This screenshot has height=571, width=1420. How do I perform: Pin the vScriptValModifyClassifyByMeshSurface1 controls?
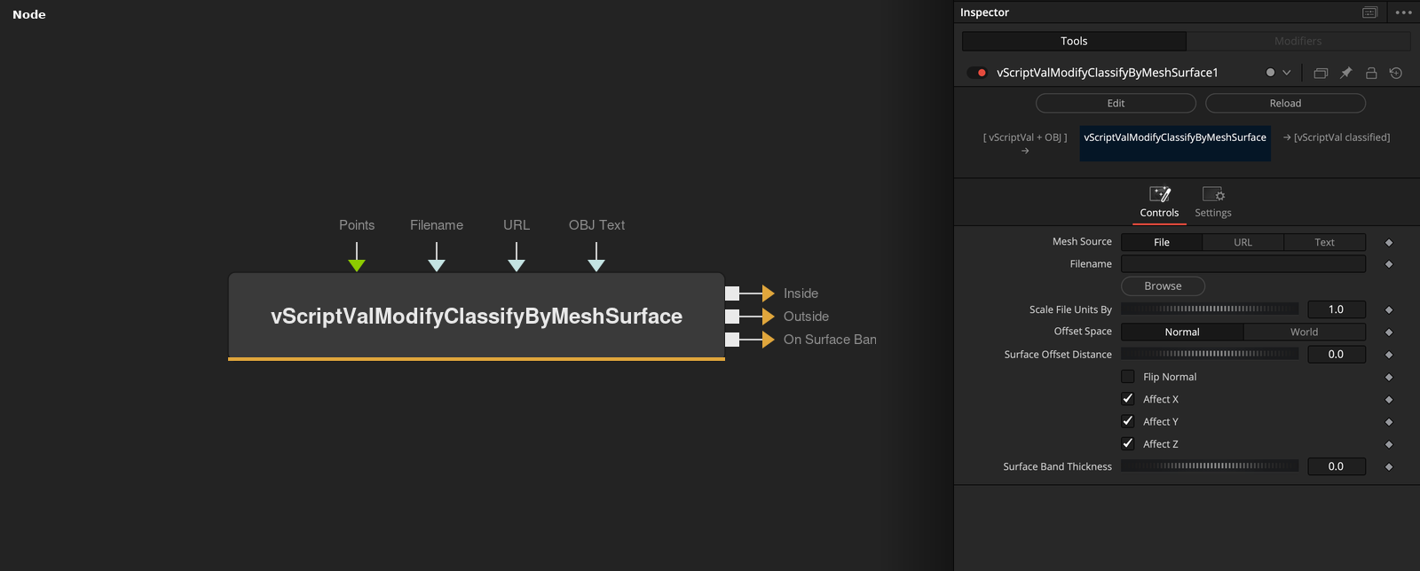(1345, 73)
